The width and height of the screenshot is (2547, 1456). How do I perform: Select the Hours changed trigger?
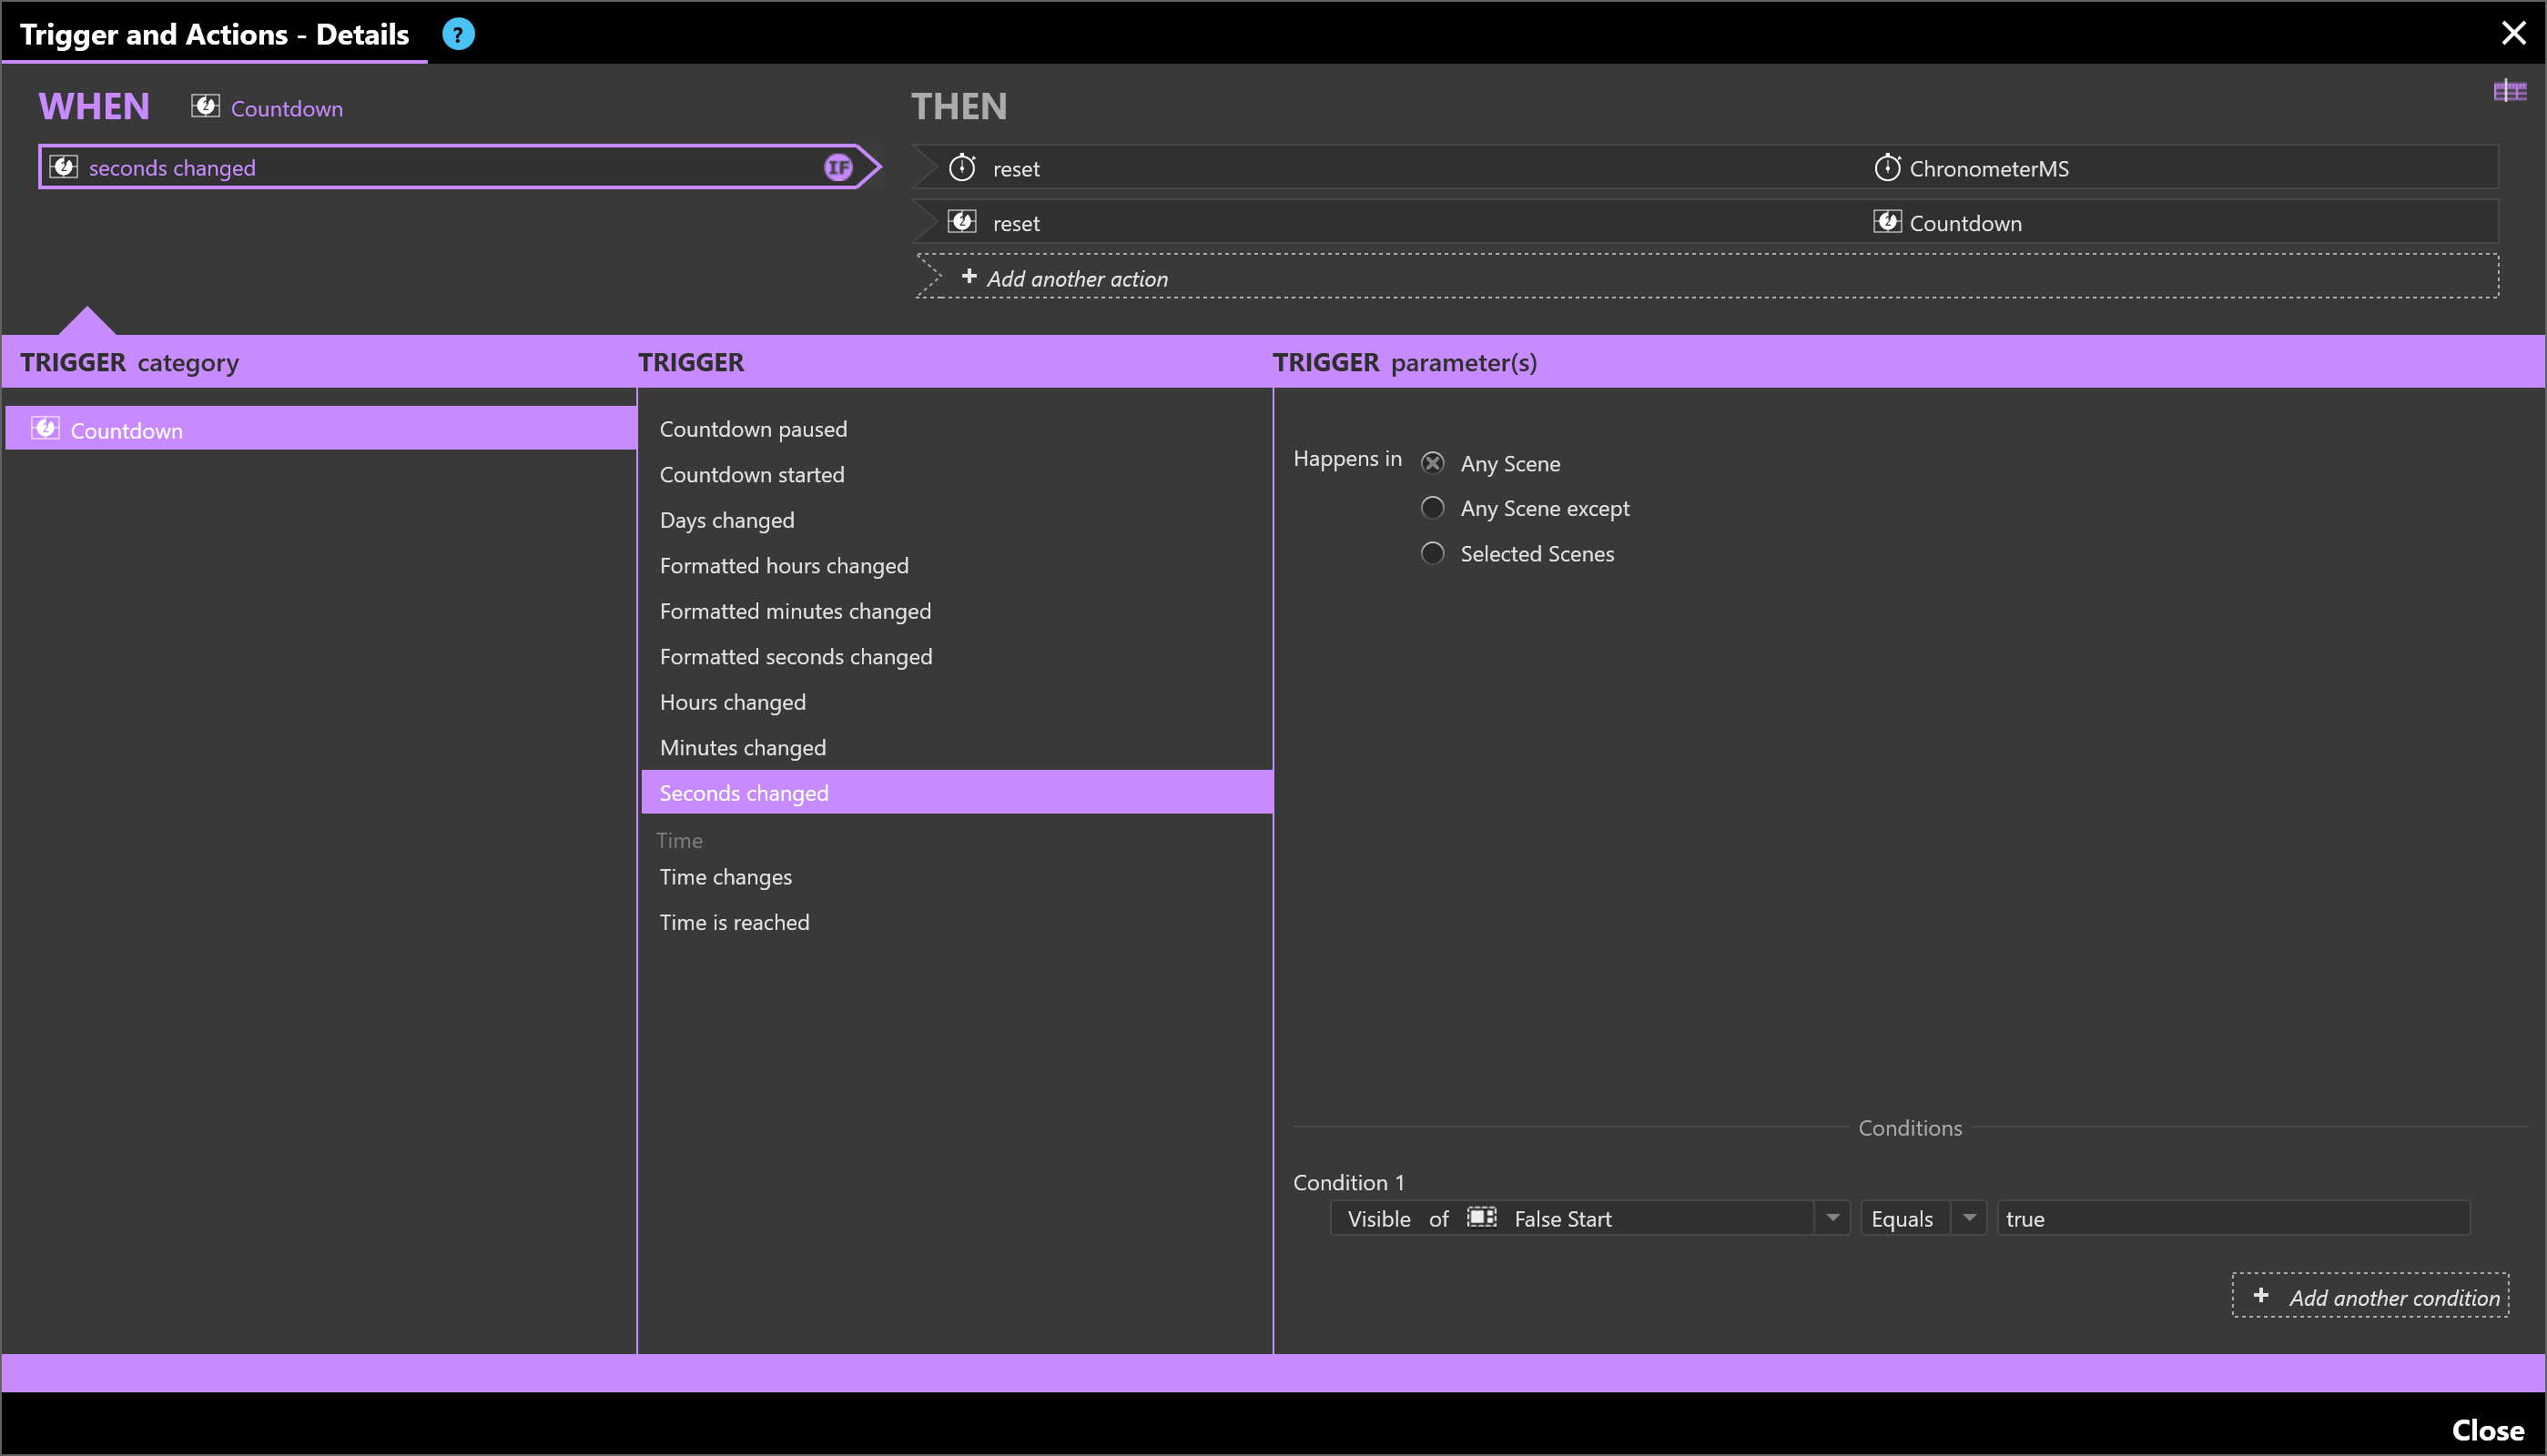(956, 702)
